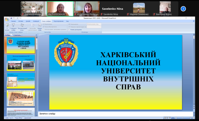Open the quick access toolbar customize arrow
Screen dimensions: 199x121
[x=21, y=18]
